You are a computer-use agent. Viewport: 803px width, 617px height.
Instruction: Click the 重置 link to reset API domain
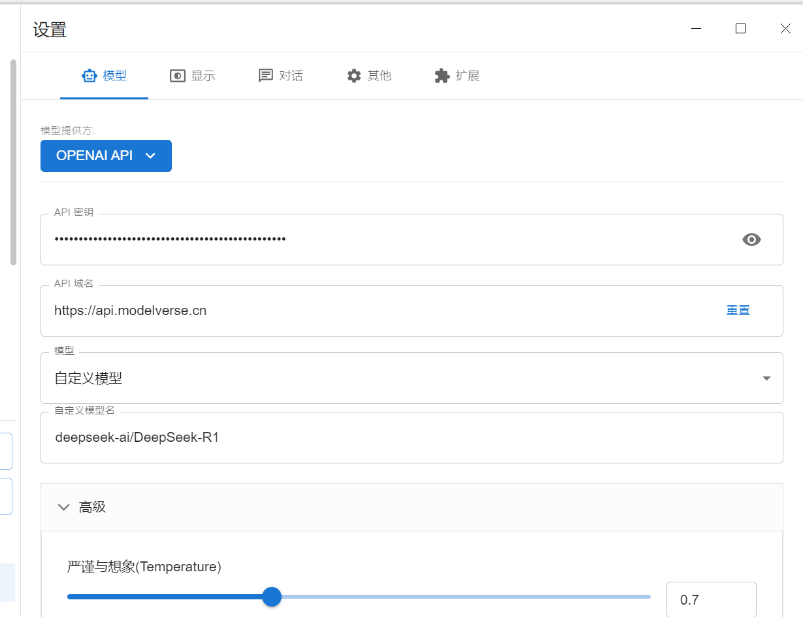(x=738, y=310)
